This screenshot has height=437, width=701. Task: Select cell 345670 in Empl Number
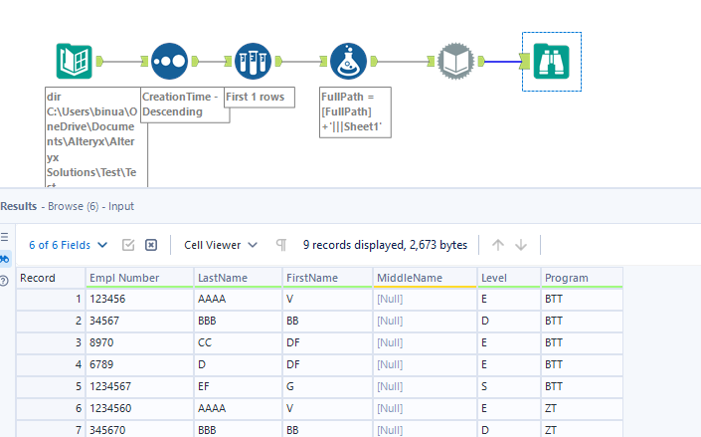139,430
